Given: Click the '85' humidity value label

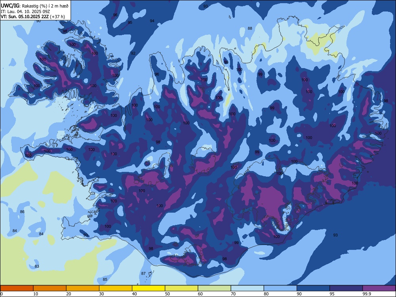Looking at the screenshot, I should [x=105, y=279].
